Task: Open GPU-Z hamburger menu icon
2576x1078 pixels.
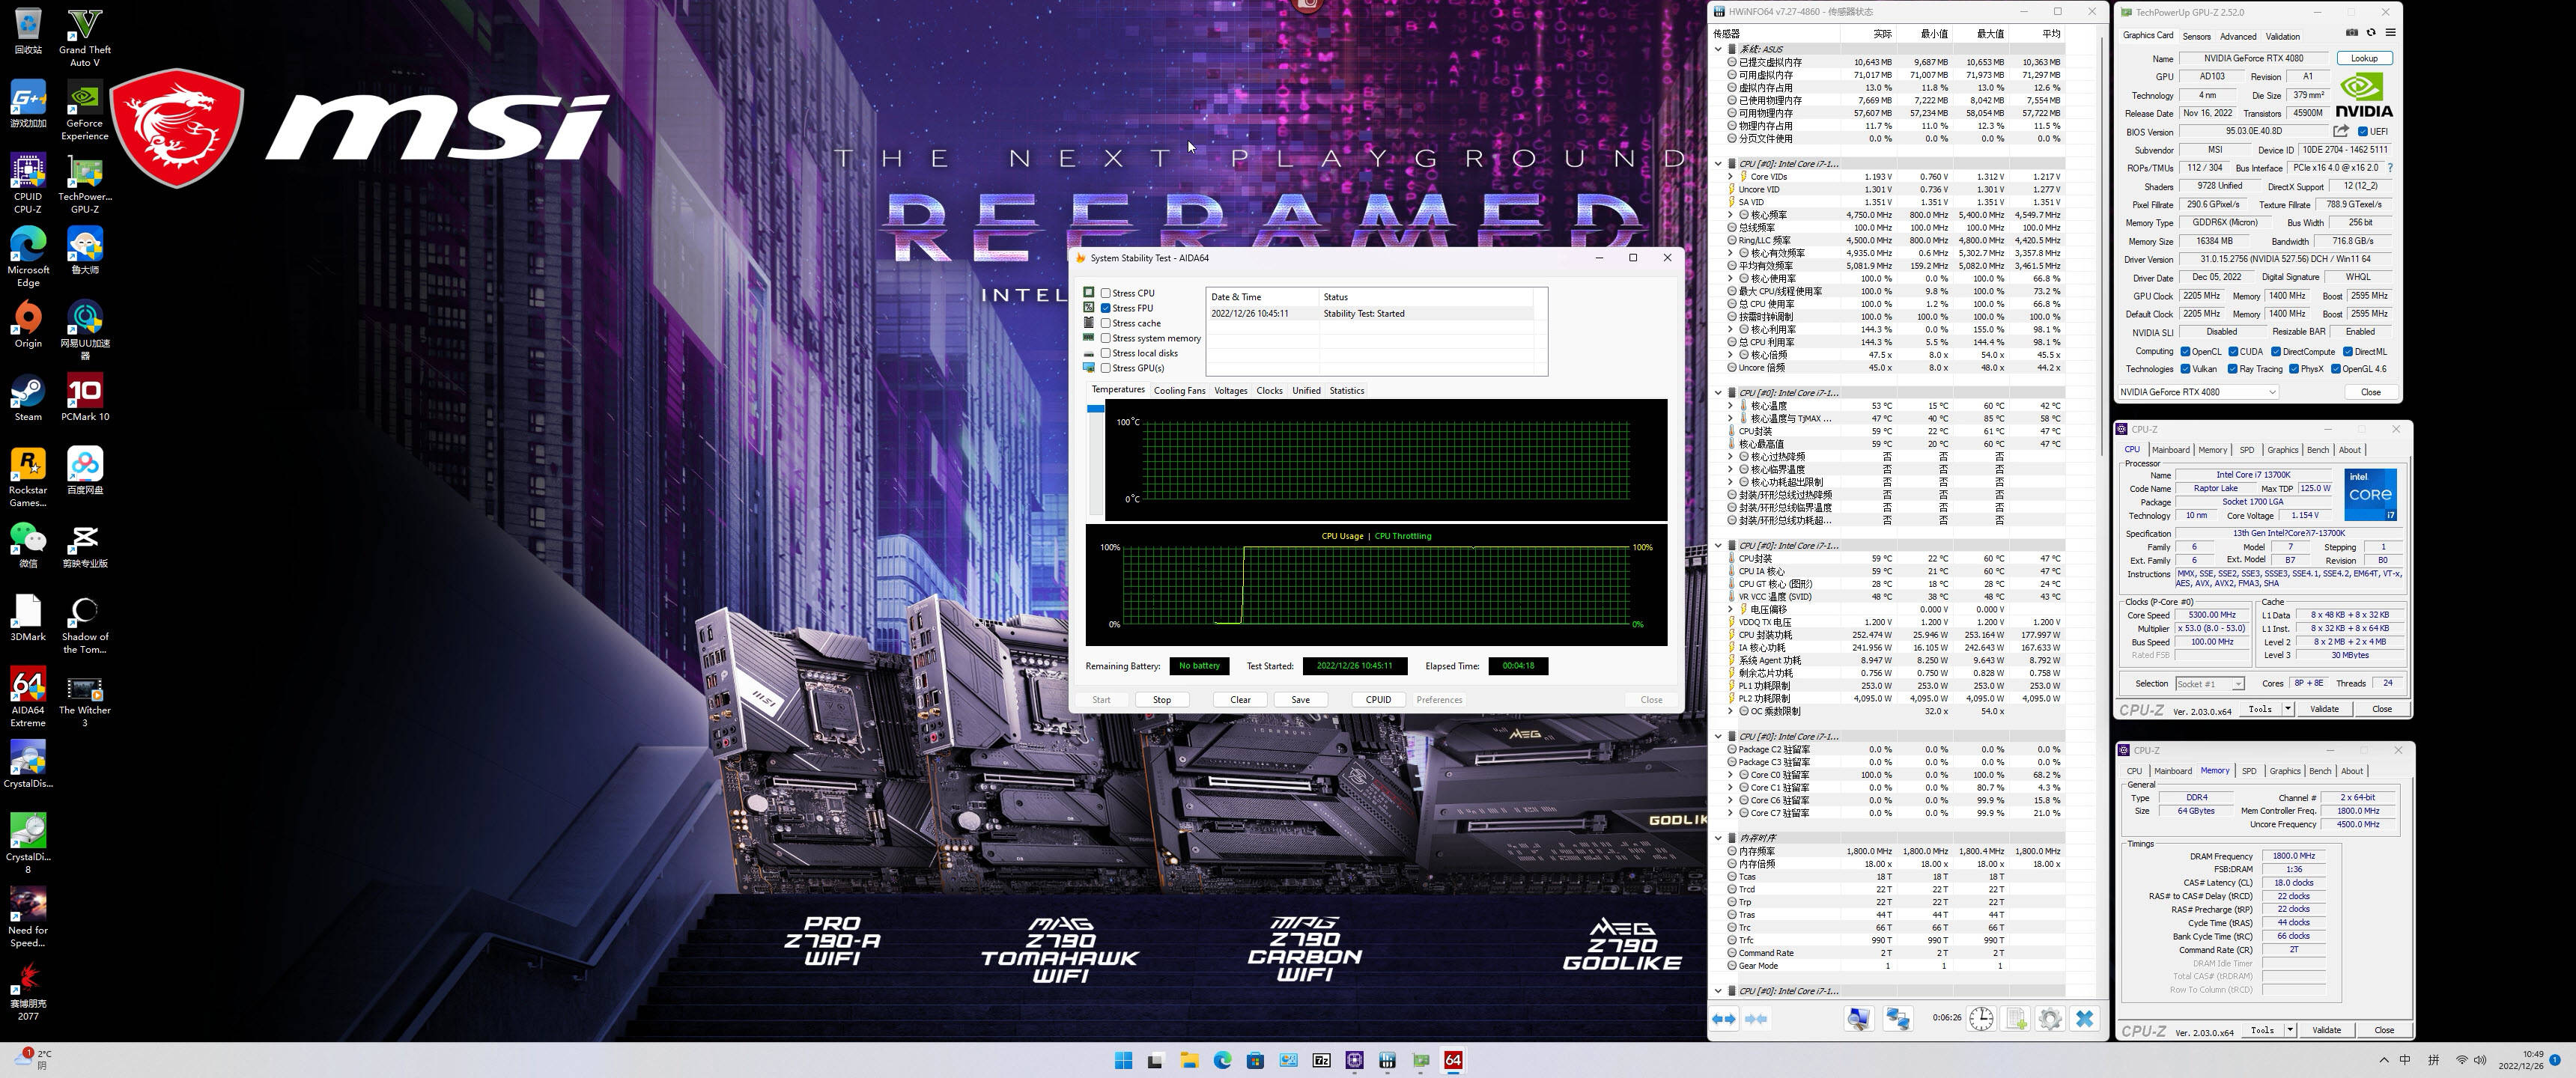Action: click(x=2390, y=32)
